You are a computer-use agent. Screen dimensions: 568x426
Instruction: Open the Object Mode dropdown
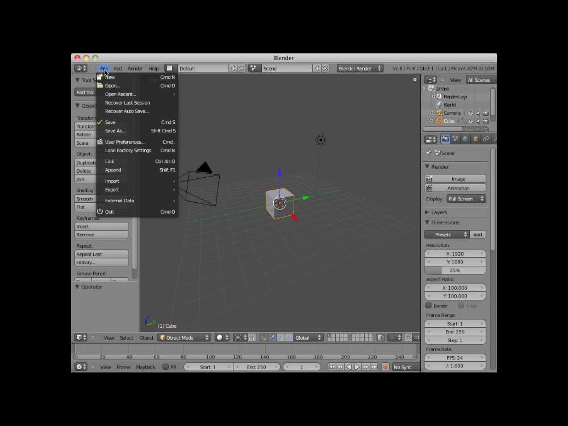point(186,337)
